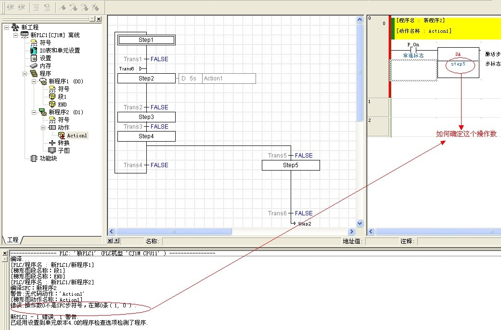Collapse the 动作 actions node
Screen dimensions: 501x330
point(43,128)
